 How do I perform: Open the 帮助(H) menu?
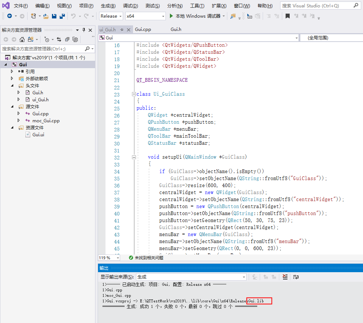tap(265, 6)
